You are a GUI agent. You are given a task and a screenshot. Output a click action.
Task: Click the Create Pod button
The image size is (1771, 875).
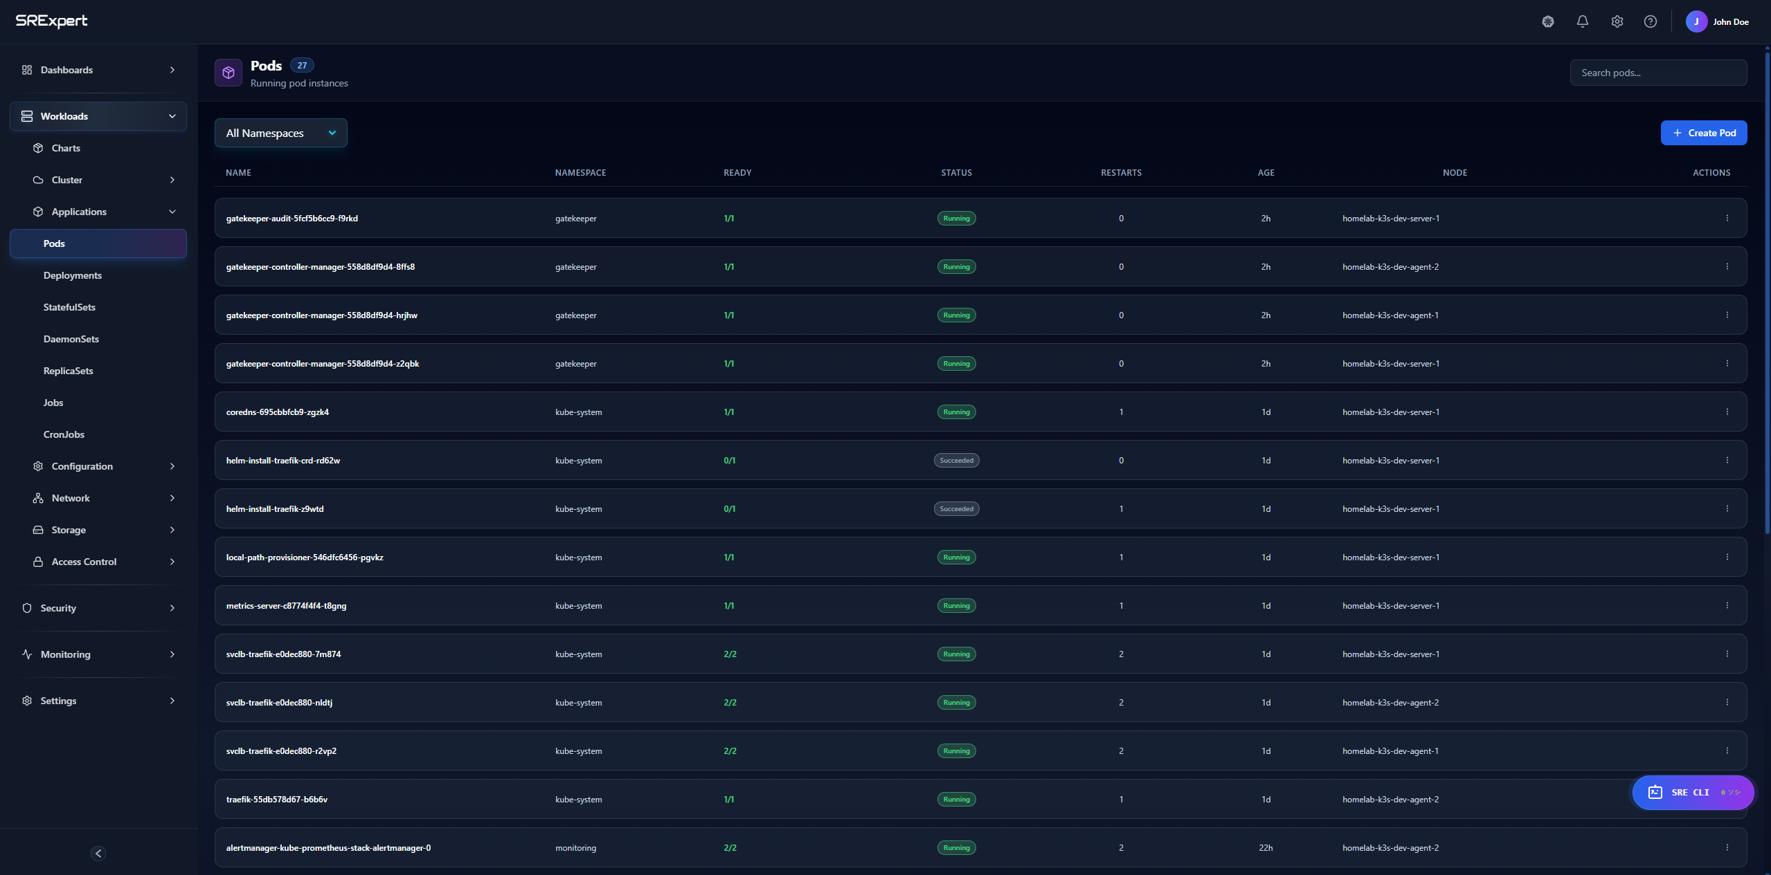click(x=1704, y=132)
